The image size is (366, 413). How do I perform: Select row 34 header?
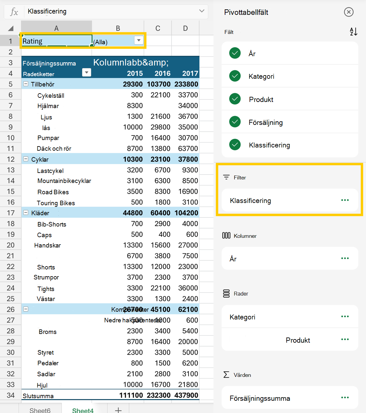[x=11, y=395]
